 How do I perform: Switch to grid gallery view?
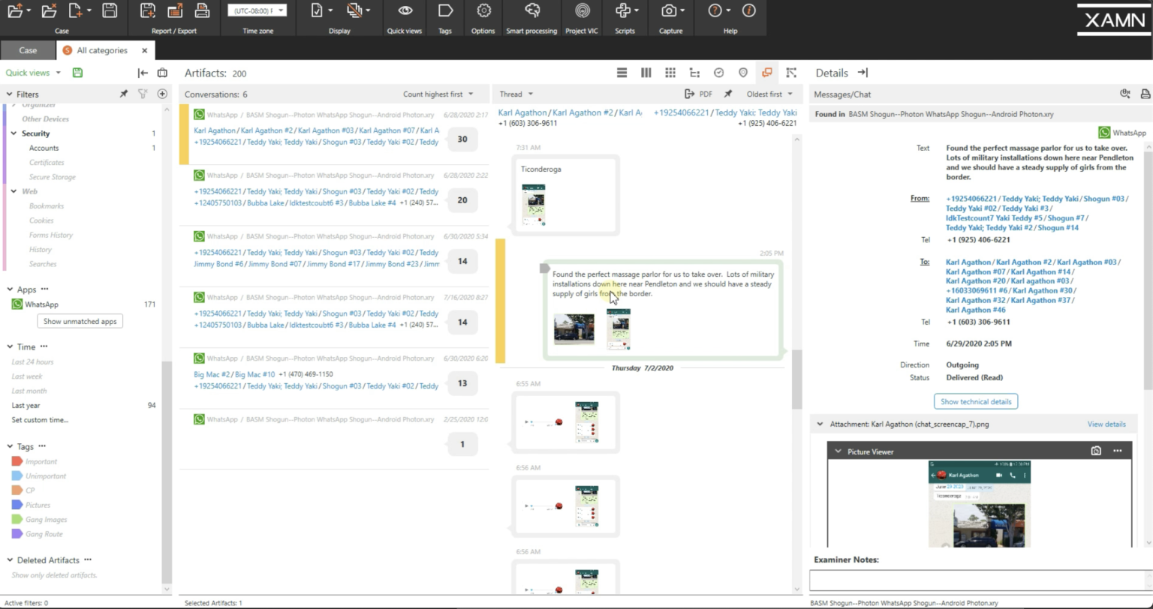(670, 73)
